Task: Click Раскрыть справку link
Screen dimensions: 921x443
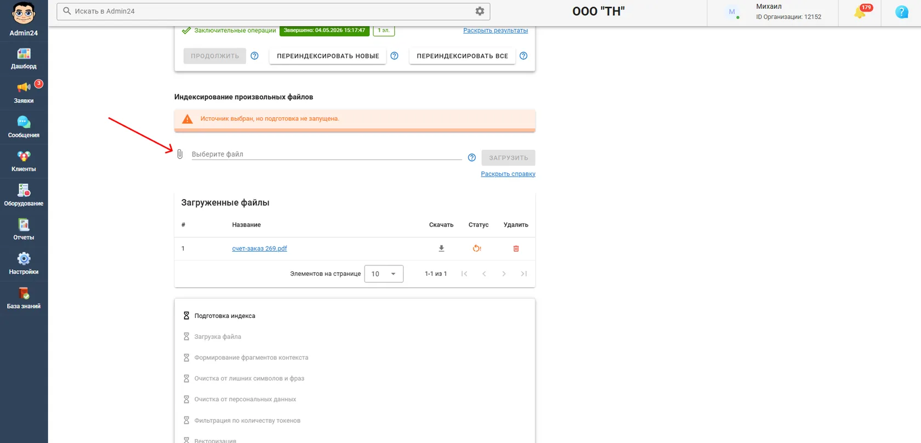Action: point(508,174)
